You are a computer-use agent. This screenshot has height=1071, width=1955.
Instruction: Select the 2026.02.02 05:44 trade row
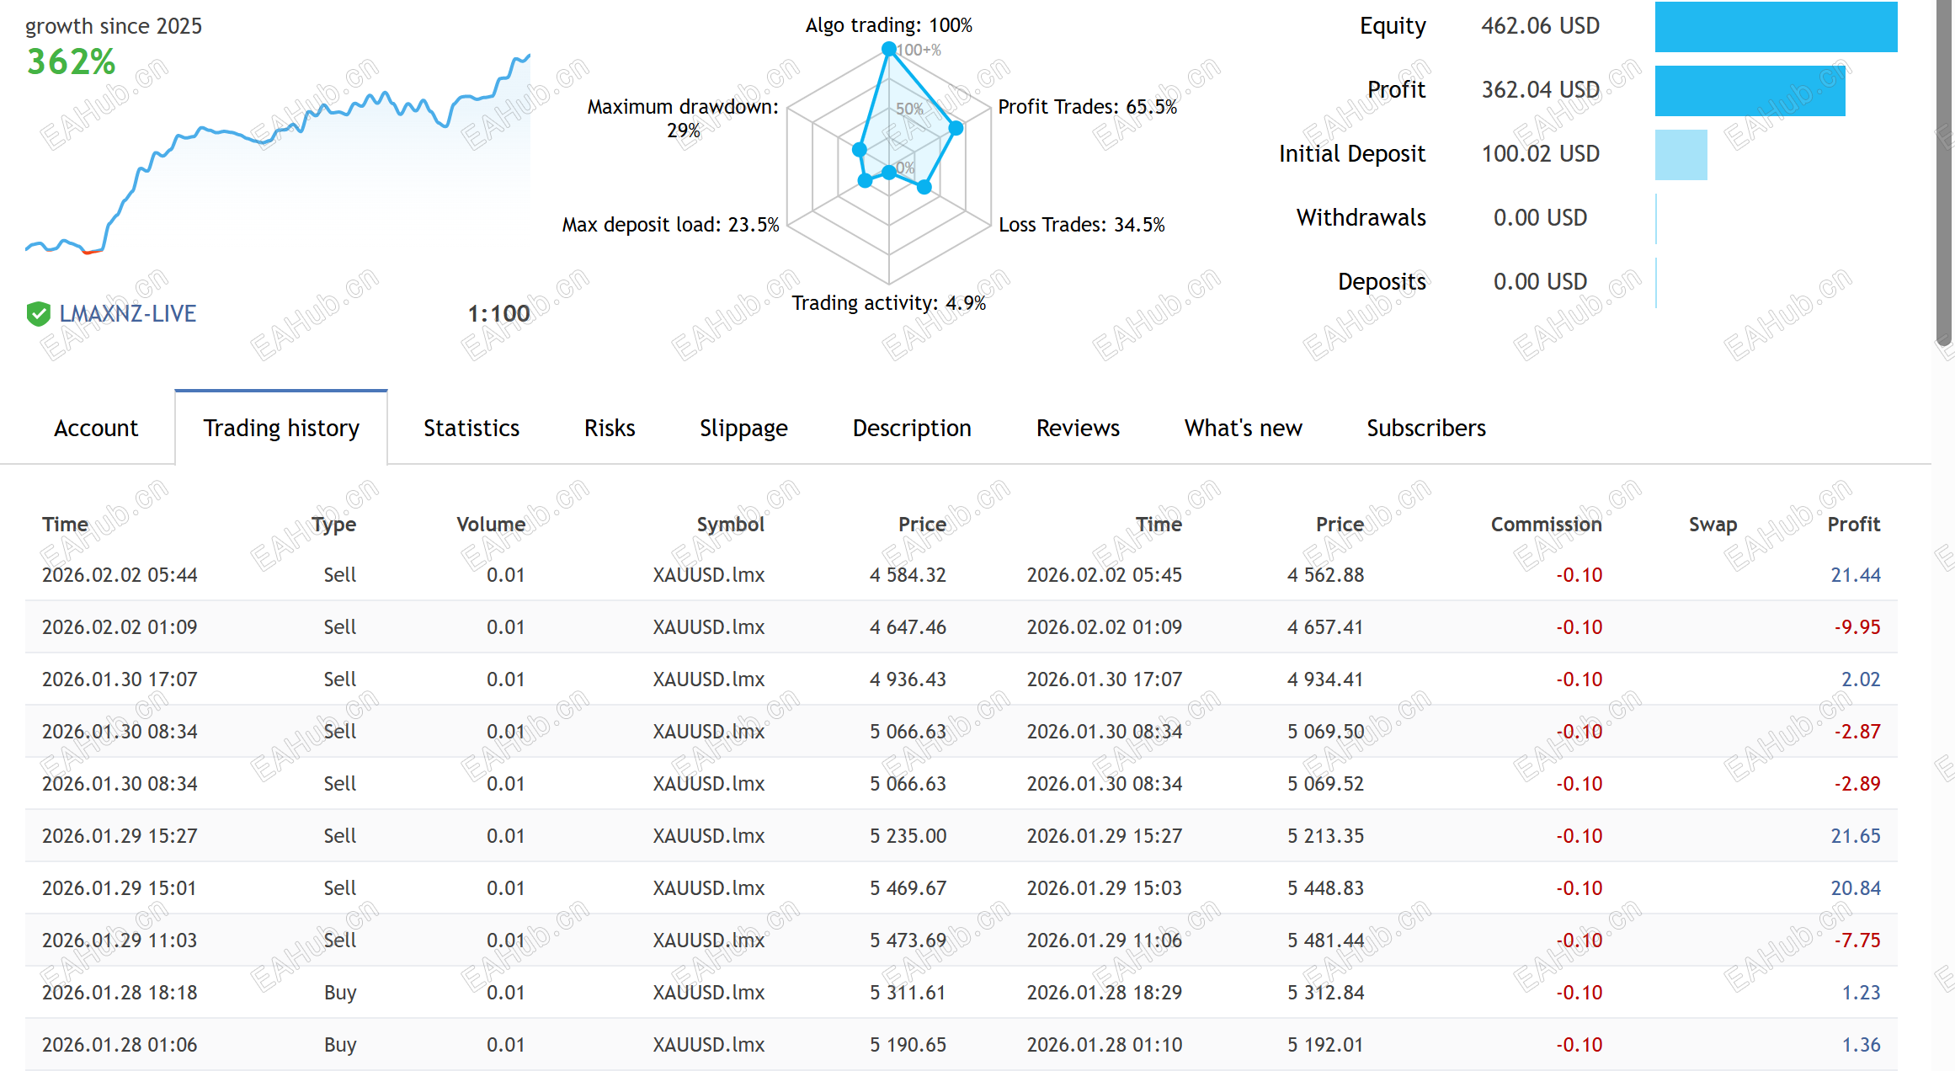click(961, 575)
